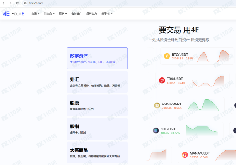
Task: Select the 数字资产 category tab
Action: click(97, 58)
